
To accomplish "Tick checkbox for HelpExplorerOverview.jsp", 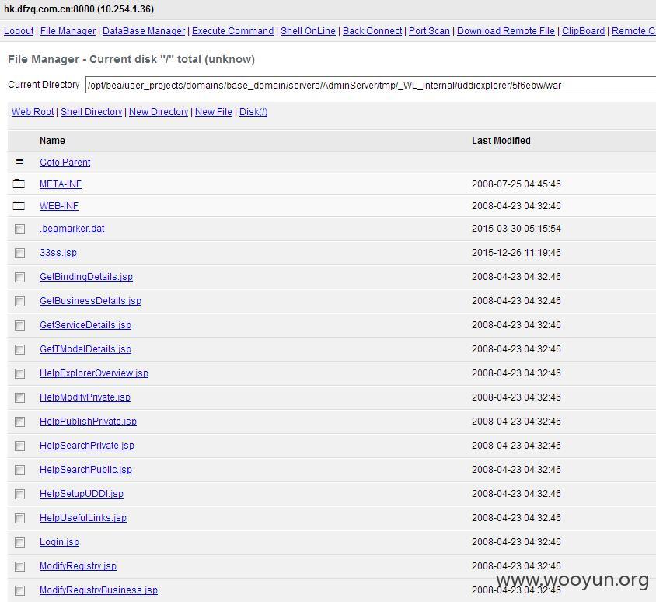I will 19,373.
